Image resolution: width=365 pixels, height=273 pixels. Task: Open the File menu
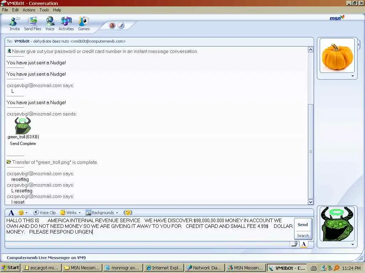pos(5,10)
